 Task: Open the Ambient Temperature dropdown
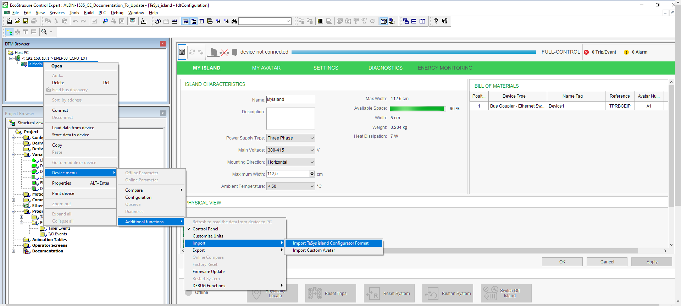(x=312, y=186)
